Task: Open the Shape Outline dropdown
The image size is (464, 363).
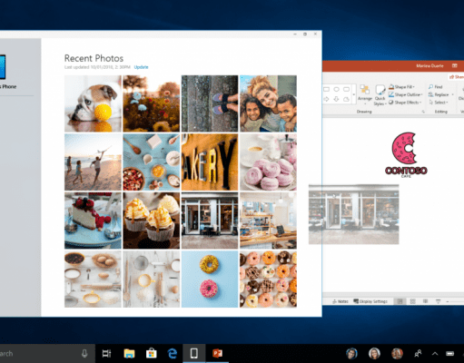Action: [406, 94]
